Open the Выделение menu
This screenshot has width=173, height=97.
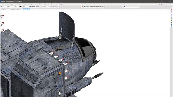click(21, 4)
